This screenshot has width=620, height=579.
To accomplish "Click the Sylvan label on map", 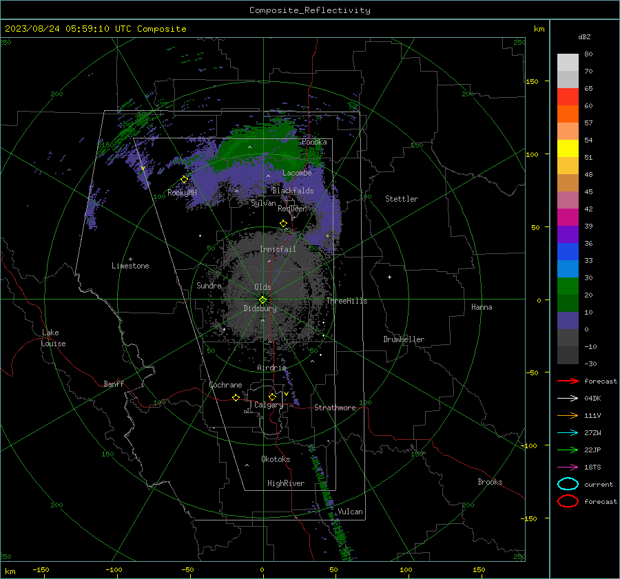I will [263, 203].
